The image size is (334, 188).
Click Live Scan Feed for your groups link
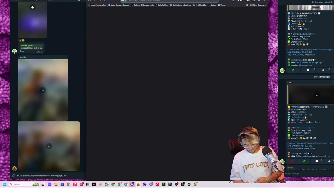(x=309, y=63)
